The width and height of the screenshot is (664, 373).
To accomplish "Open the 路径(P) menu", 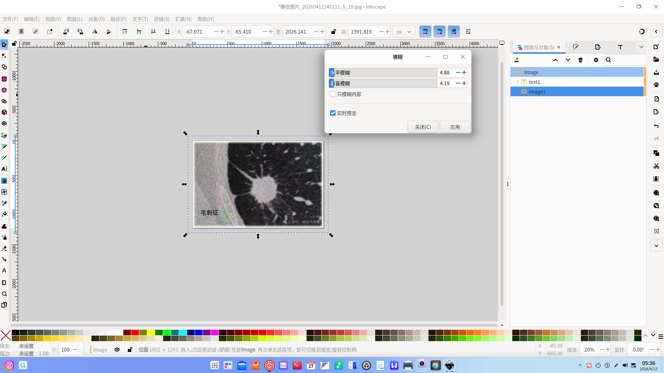I will point(118,19).
